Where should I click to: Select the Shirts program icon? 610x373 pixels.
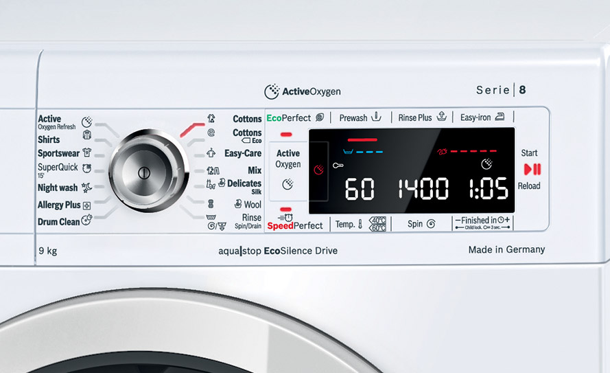coord(86,135)
